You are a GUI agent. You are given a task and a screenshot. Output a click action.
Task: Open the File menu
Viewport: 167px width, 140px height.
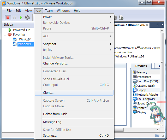pyautogui.click(x=9, y=11)
